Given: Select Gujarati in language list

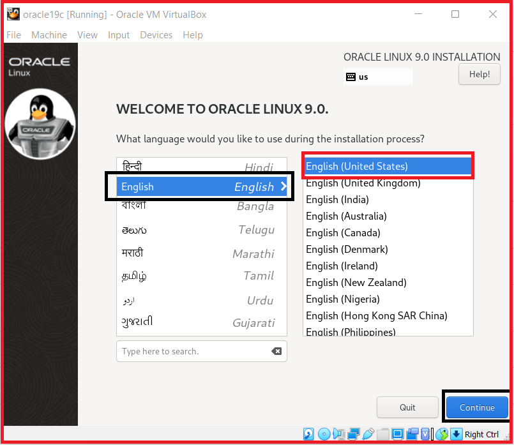Looking at the screenshot, I should point(202,322).
